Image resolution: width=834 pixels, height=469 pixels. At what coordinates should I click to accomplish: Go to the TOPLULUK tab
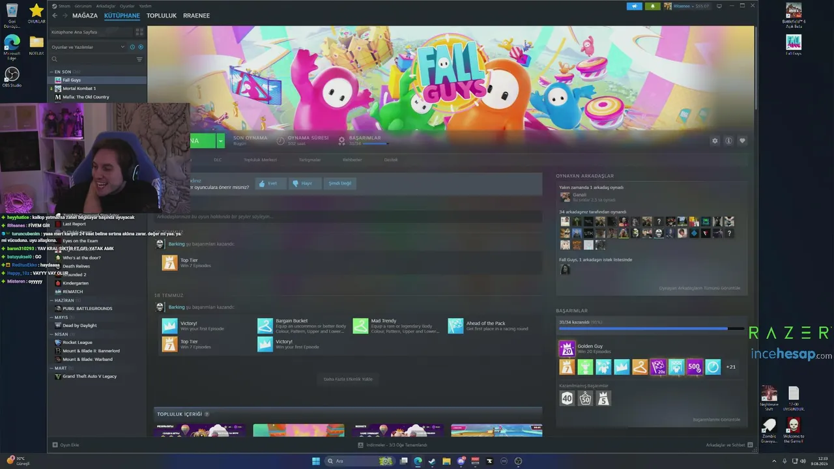coord(162,16)
